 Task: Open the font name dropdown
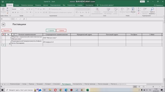(21, 9)
